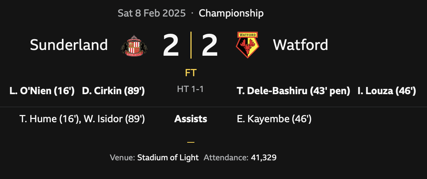Select scorer L. O'Nien (16')
This screenshot has width=427, height=179.
click(x=42, y=91)
